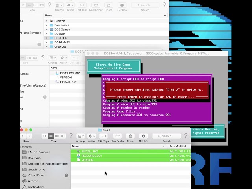The width and height of the screenshot is (252, 189).
Task: Expand the DOSGAMES folder triangle
Action: [46, 42]
